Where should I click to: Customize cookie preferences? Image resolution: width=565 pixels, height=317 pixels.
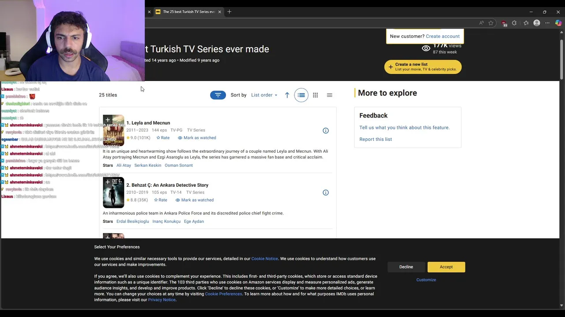pyautogui.click(x=426, y=280)
